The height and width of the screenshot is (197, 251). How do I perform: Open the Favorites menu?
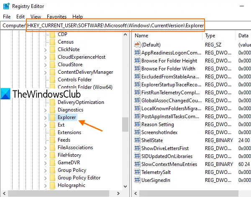point(56,17)
